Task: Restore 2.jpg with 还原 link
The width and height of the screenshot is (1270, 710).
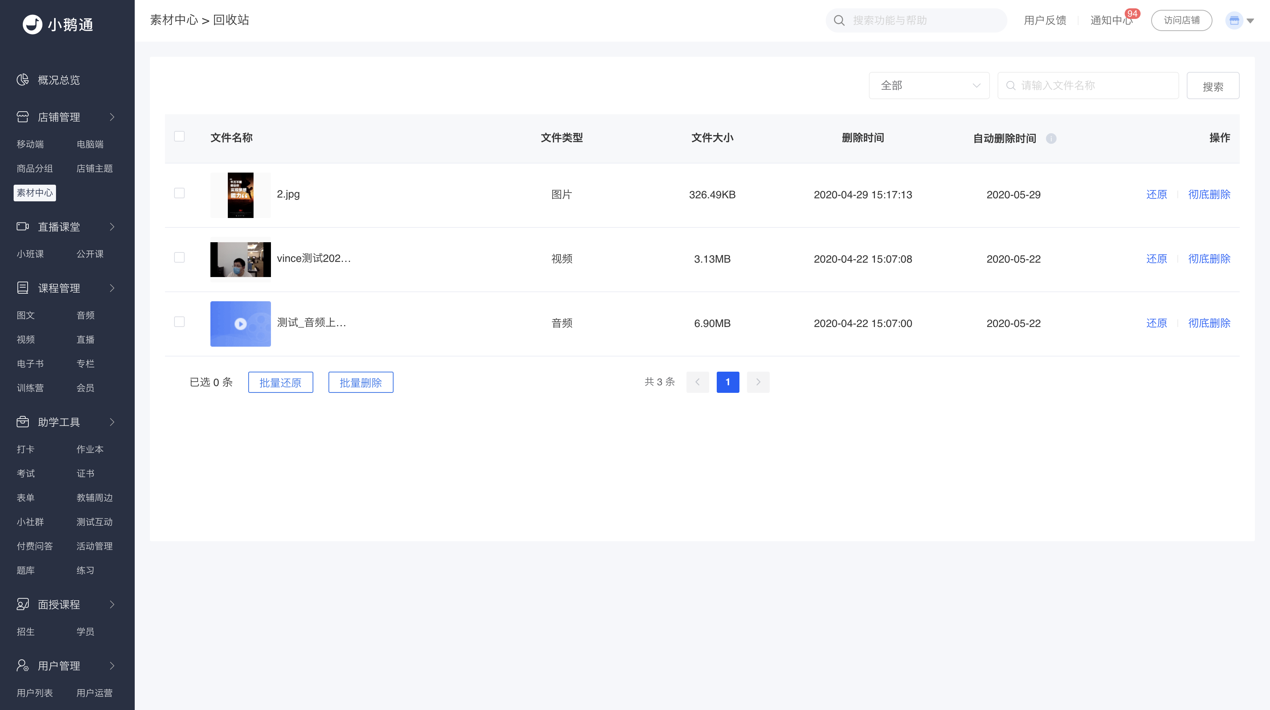Action: (x=1156, y=194)
